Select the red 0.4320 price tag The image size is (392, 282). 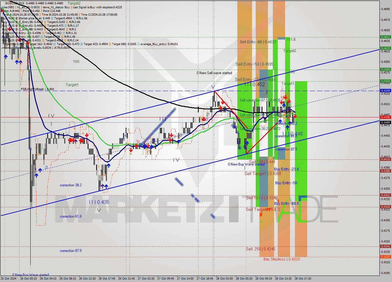(385, 207)
